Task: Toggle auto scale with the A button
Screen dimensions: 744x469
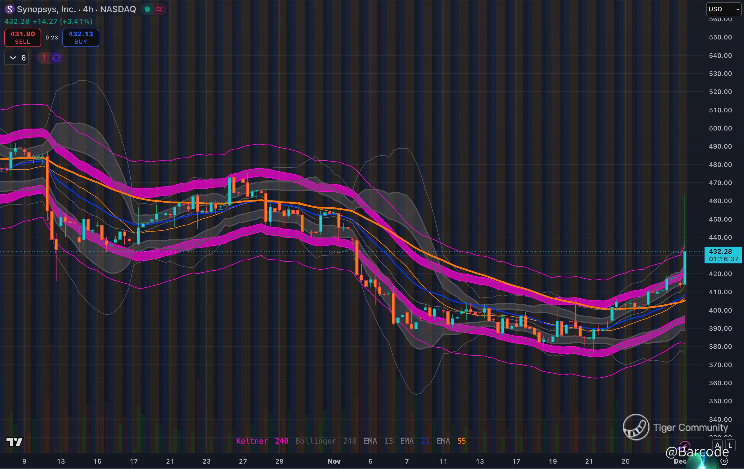Action: click(x=718, y=445)
